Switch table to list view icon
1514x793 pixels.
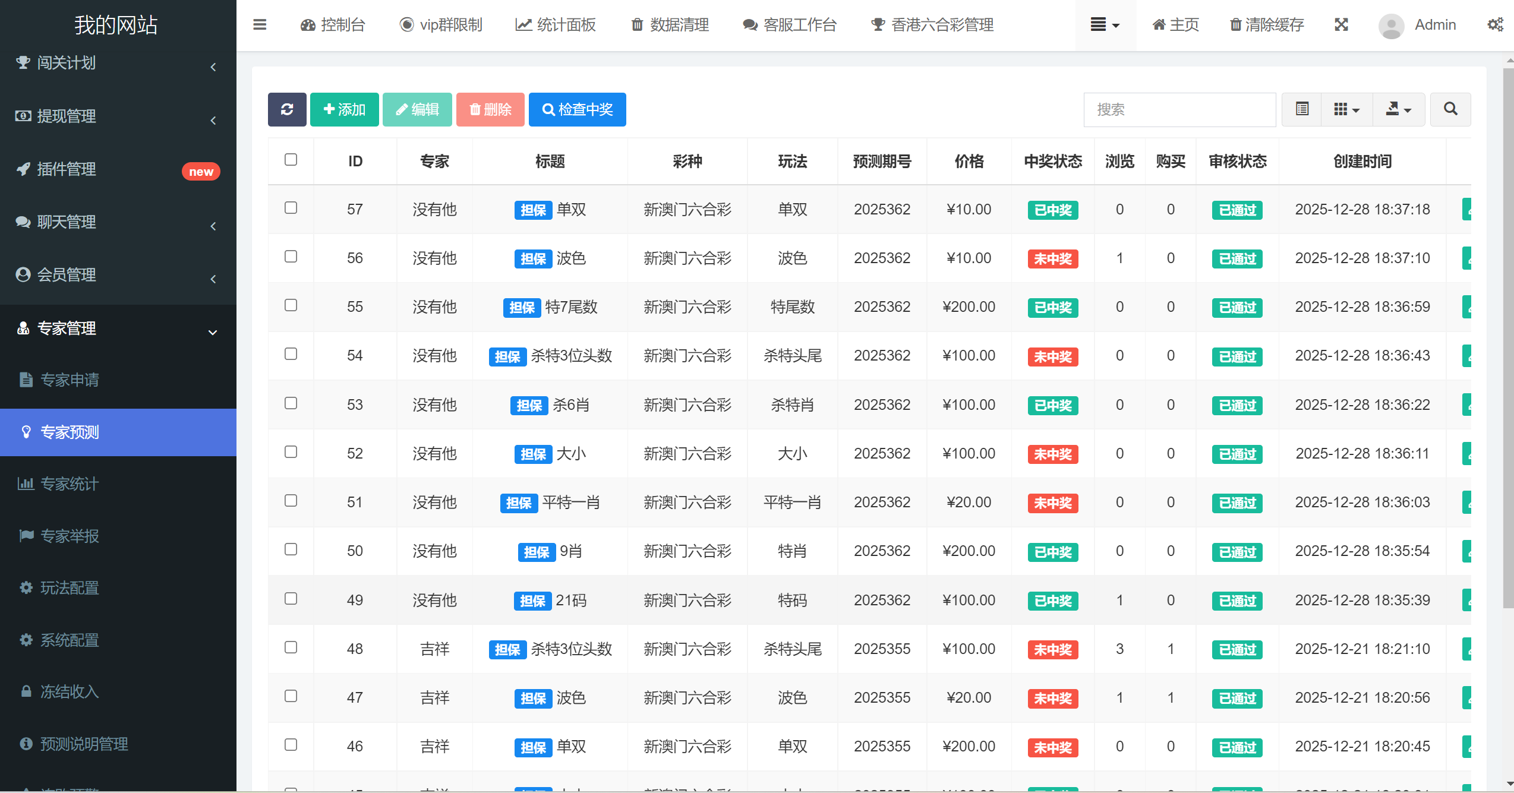tap(1302, 109)
